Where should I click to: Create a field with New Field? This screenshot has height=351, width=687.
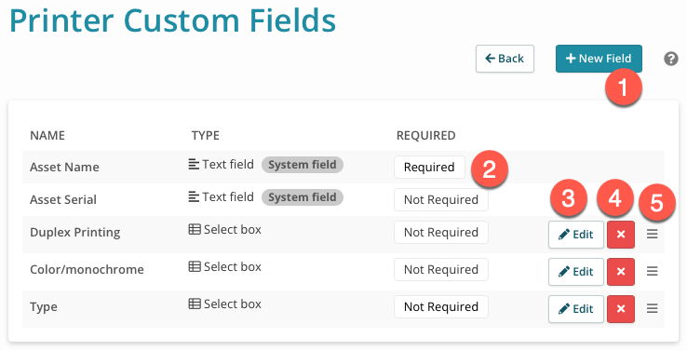pyautogui.click(x=599, y=59)
